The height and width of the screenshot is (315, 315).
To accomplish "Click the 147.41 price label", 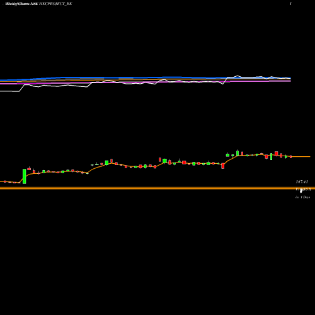I will pos(302,181).
